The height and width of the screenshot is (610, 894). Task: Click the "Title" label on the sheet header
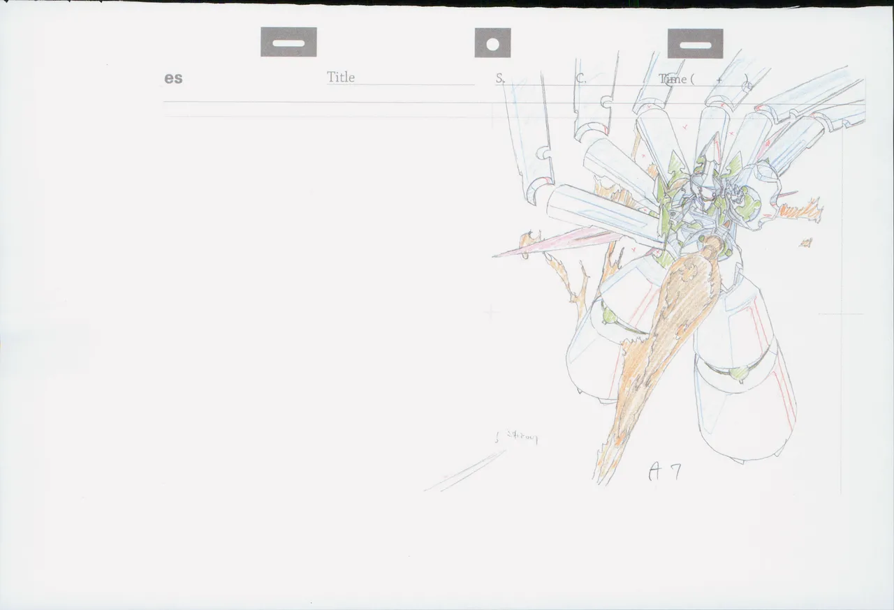click(x=341, y=77)
